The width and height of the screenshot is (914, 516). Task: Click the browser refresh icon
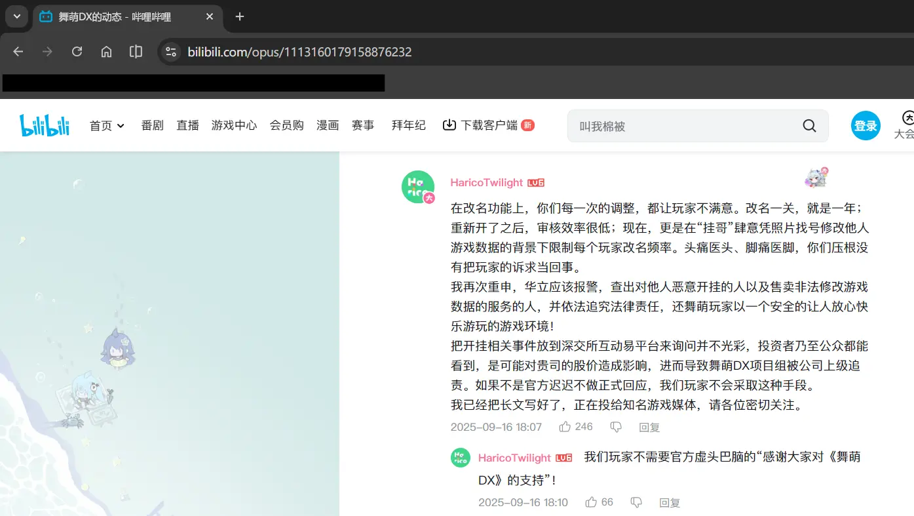click(77, 51)
